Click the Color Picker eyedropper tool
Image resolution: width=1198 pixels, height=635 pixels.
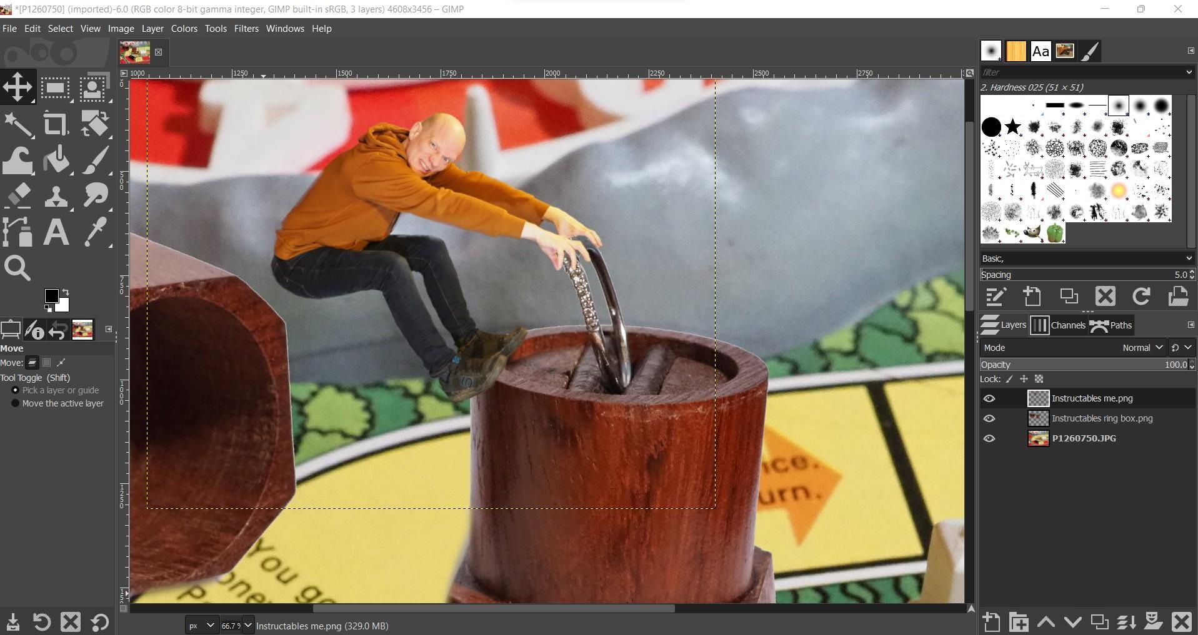click(x=94, y=232)
